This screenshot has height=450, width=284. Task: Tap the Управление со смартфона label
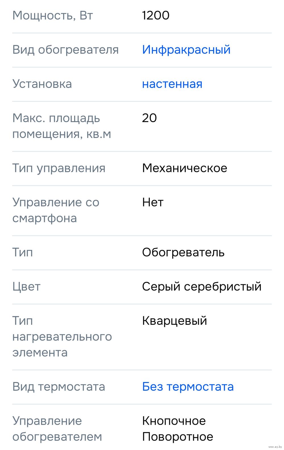tap(56, 210)
